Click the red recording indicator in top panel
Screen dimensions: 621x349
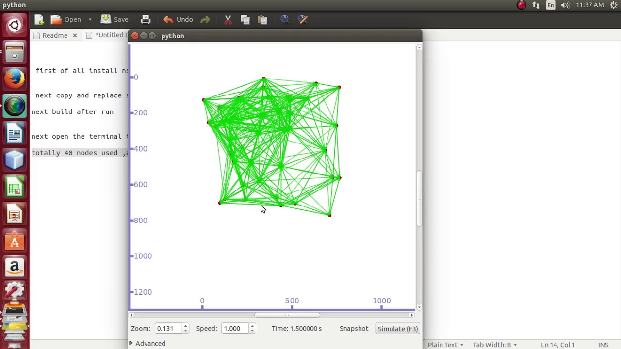point(522,5)
